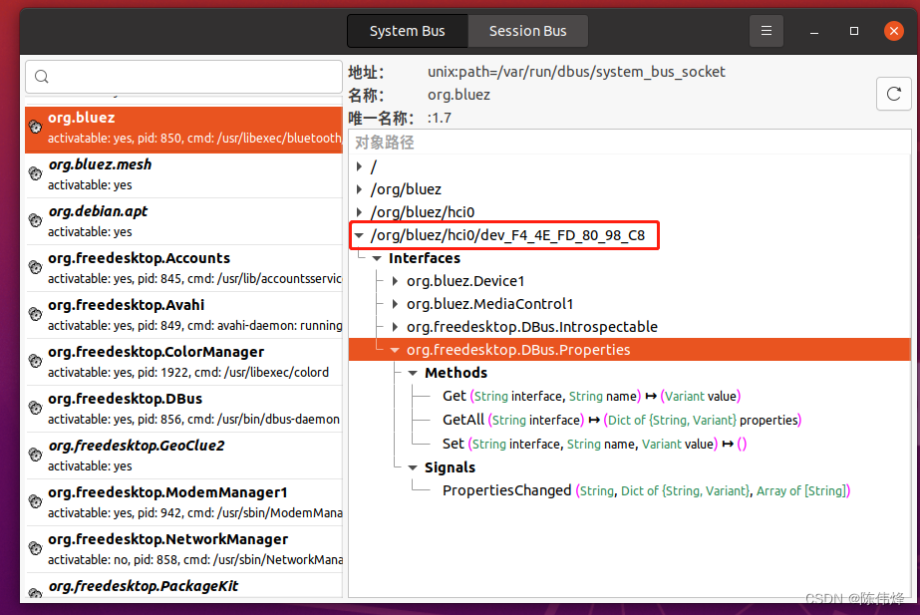
Task: Expand the org.bluez.Device1 interface
Action: click(x=393, y=281)
